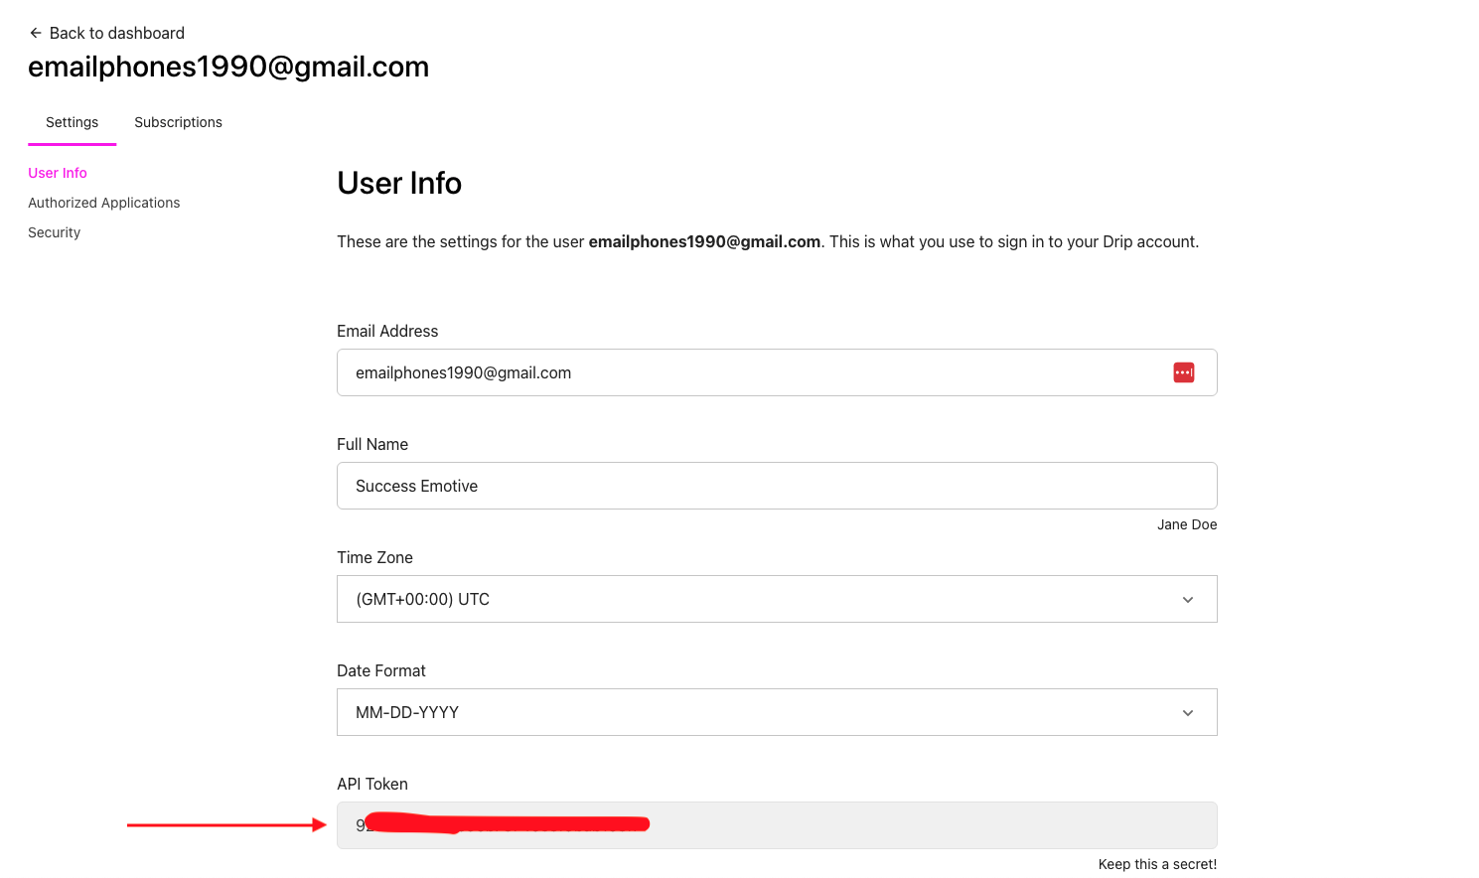
Task: Open the Authorized Applications section
Action: tap(104, 202)
